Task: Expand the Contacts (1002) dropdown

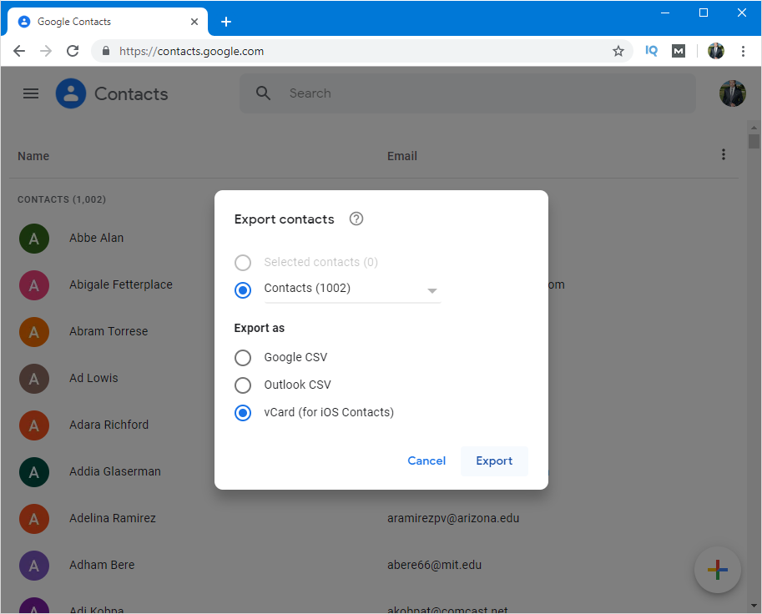Action: click(x=432, y=290)
